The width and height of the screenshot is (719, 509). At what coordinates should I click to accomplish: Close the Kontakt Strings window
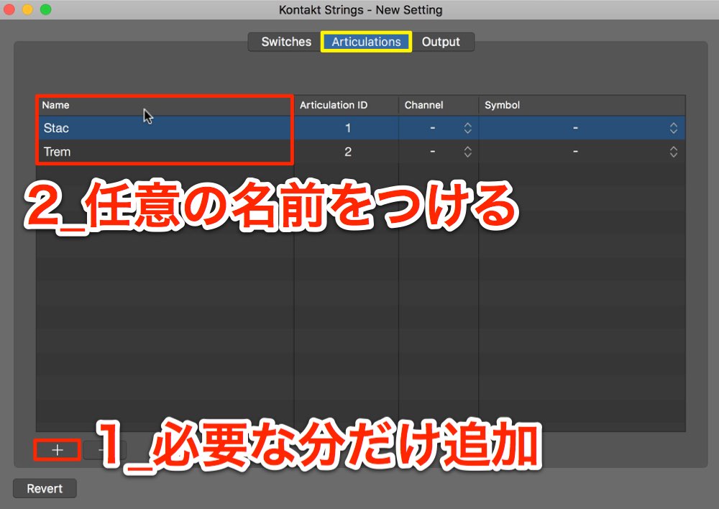[9, 9]
